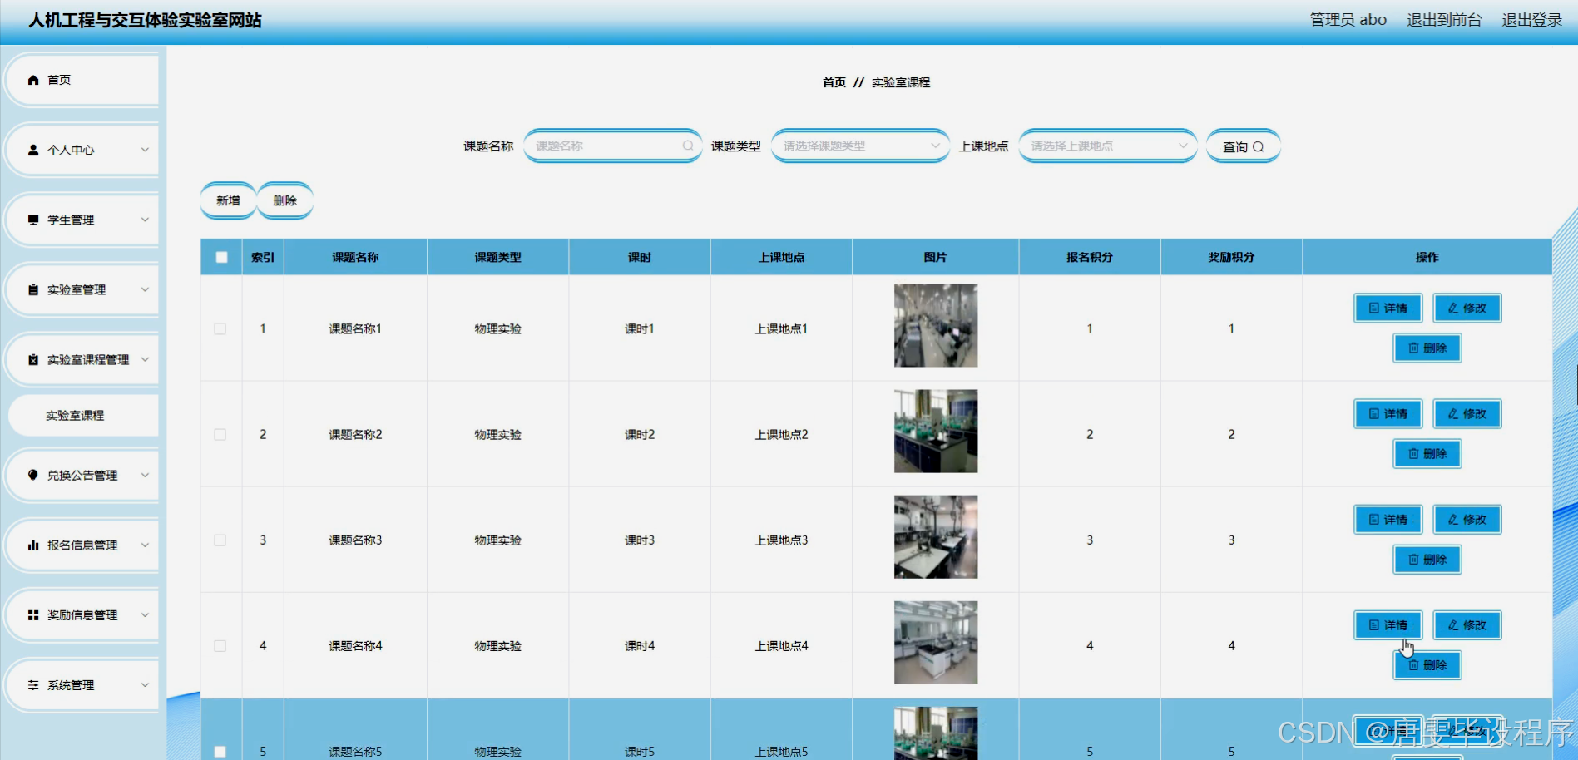Click the 新增 button
Viewport: 1578px width, 760px height.
point(228,200)
